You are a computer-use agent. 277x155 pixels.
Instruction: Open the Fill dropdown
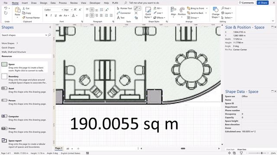coord(158,8)
